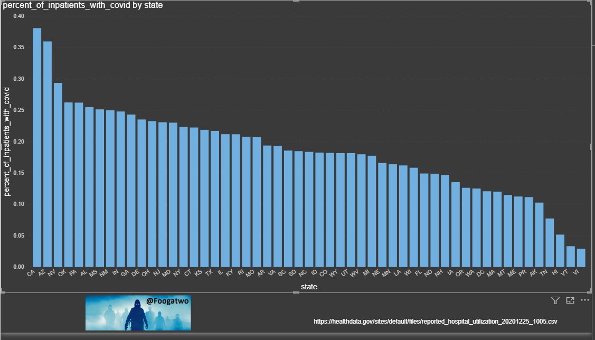
Task: Select the NV bar in the chart
Action: 58,174
